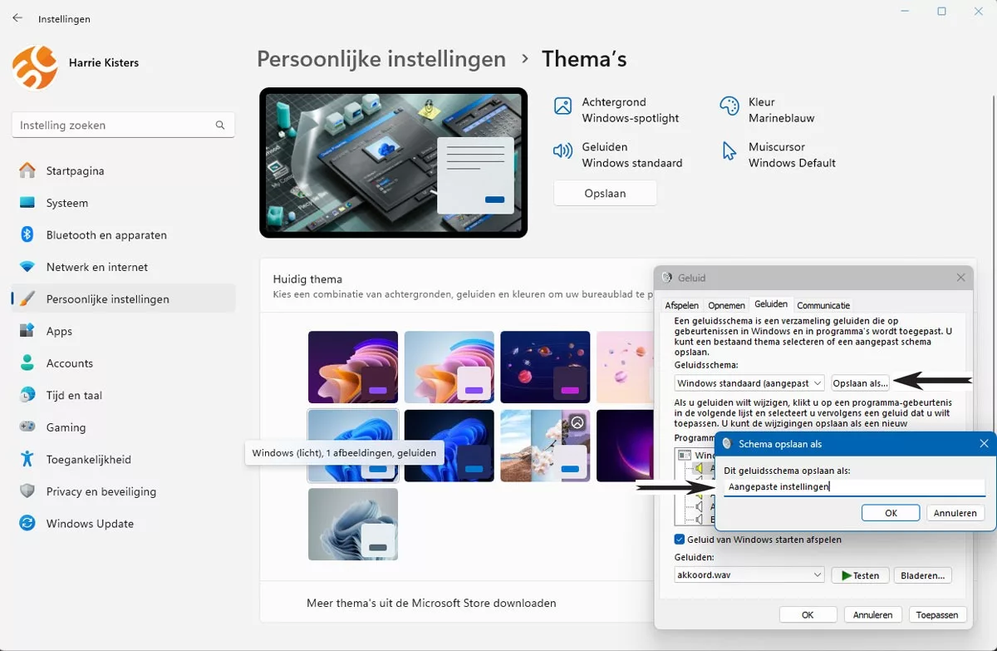Open Tijd en taal globe icon
The width and height of the screenshot is (997, 651).
click(27, 395)
